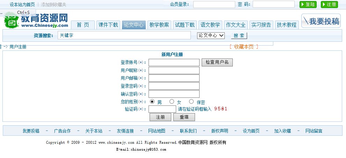
Task: Focus the 用户邮箱 input field
Action: pyautogui.click(x=174, y=78)
